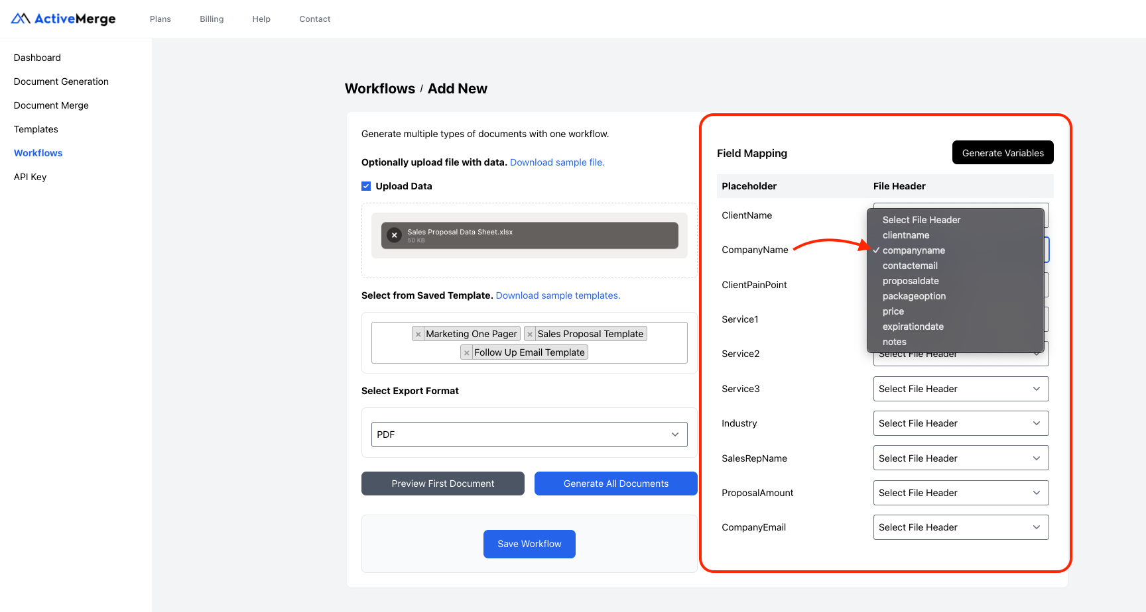1146x612 pixels.
Task: Remove the Sales Proposal Template tag
Action: coord(530,333)
